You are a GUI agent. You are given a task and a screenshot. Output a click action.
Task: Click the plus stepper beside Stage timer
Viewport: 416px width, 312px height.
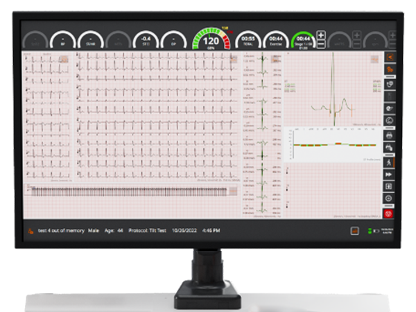point(321,35)
